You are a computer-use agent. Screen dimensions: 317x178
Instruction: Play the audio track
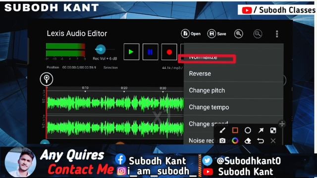click(x=131, y=52)
